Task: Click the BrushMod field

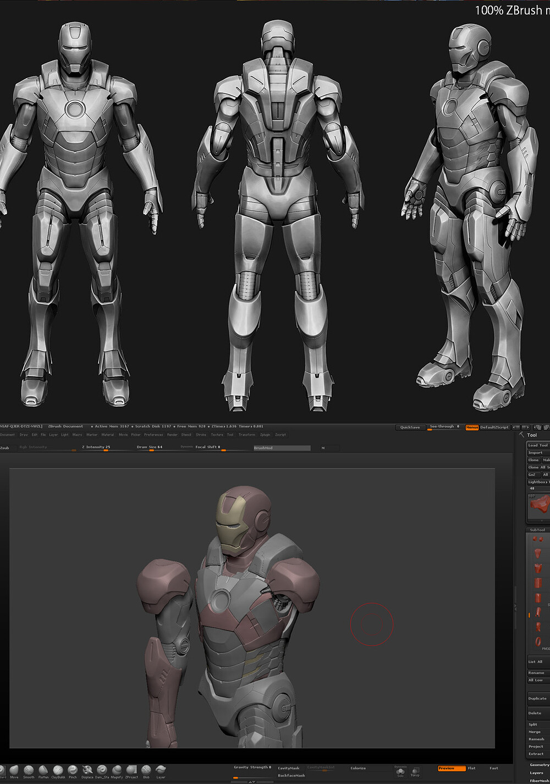Action: click(282, 448)
